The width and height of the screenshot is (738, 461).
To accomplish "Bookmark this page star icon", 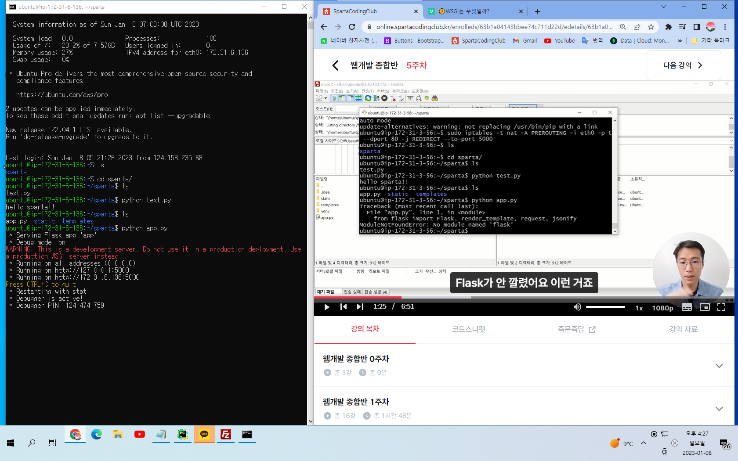I will tap(651, 27).
